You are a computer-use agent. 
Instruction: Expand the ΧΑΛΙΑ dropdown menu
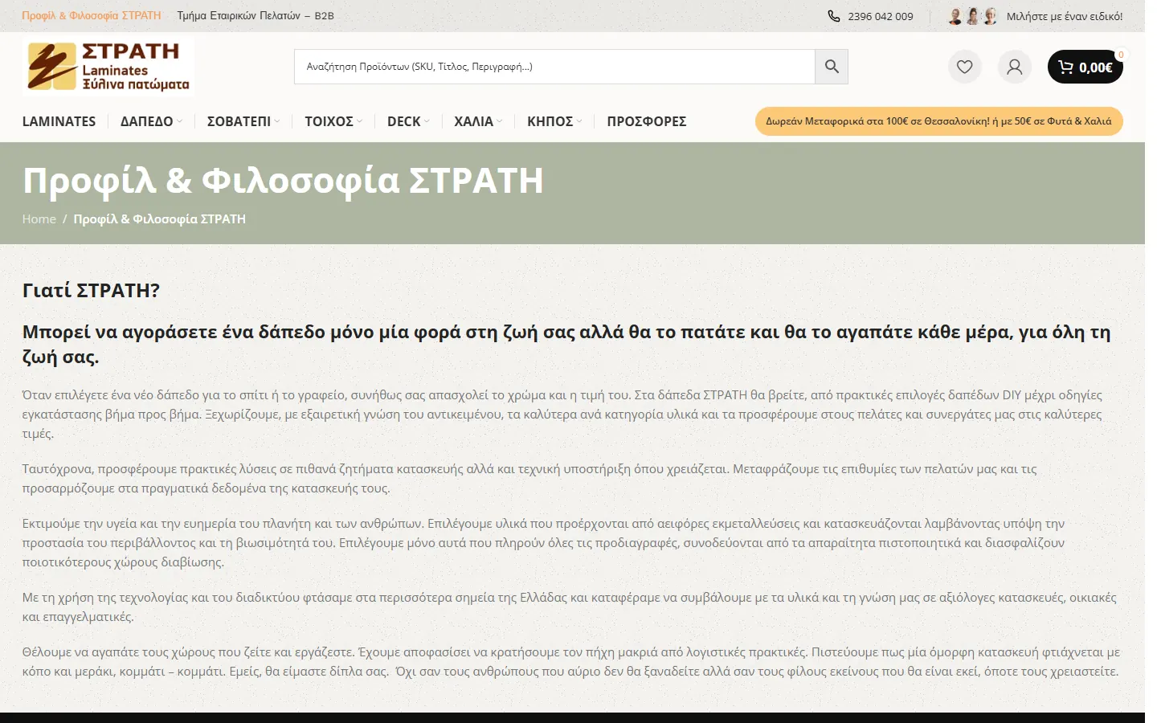pyautogui.click(x=478, y=121)
